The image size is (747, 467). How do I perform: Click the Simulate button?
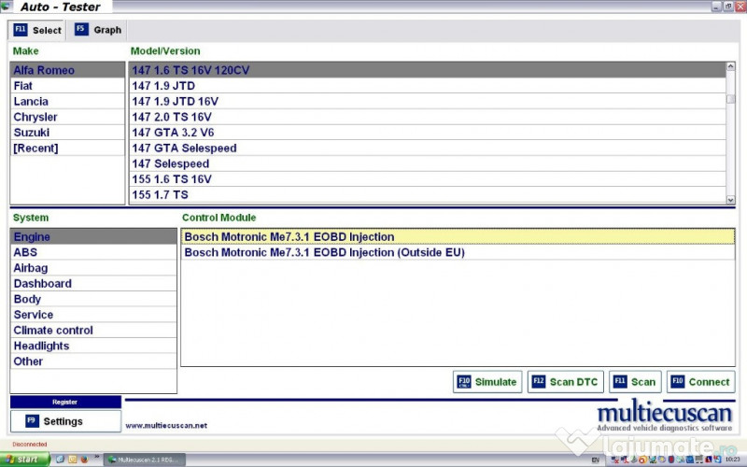tap(487, 382)
